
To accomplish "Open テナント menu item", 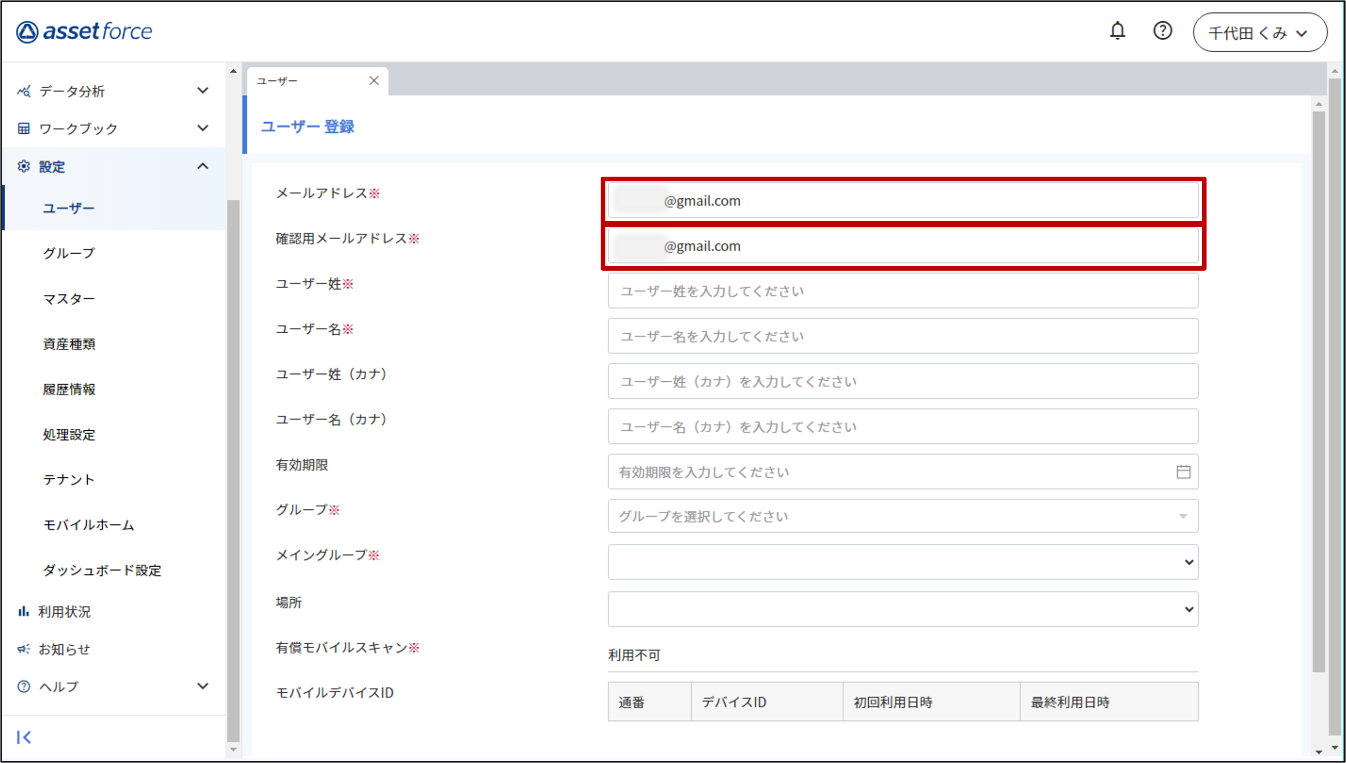I will 69,479.
